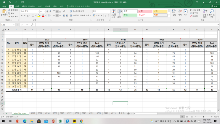Click the percent style icon
Screen dimensions: 220x124
[99, 15]
